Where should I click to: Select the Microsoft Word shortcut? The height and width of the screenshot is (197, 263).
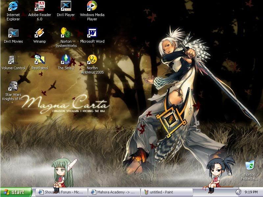(x=92, y=33)
